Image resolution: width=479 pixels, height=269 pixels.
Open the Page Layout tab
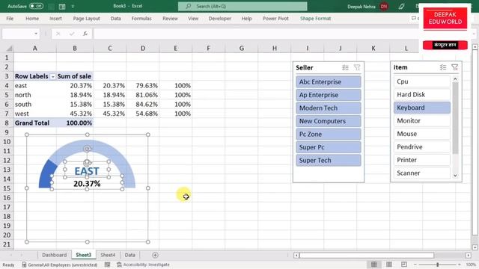pos(87,19)
